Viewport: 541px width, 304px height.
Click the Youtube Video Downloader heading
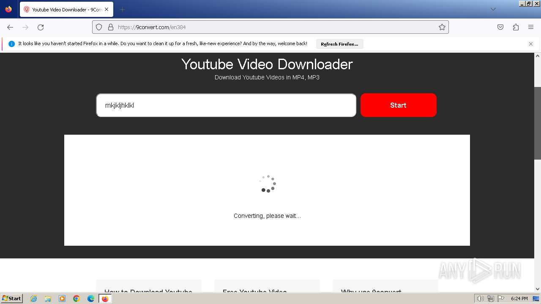tap(267, 64)
